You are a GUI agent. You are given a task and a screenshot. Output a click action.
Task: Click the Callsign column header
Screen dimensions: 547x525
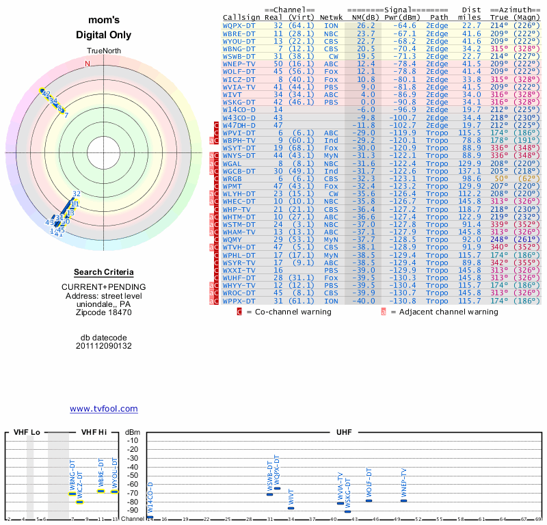point(241,17)
